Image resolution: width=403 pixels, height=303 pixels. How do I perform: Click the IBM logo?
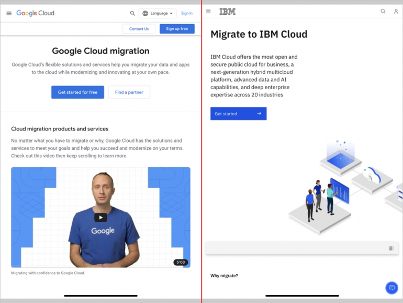click(228, 12)
